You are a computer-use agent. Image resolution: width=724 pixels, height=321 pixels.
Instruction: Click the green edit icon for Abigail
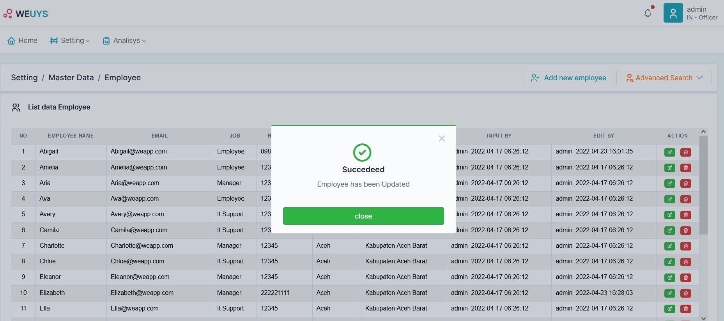click(x=669, y=152)
